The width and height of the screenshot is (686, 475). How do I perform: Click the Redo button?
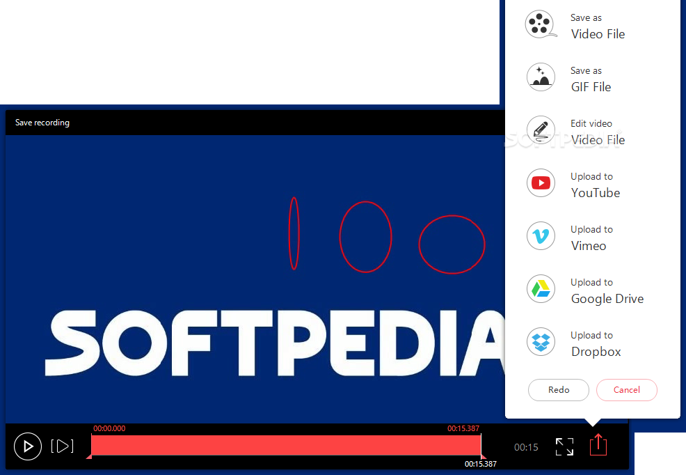pos(559,390)
